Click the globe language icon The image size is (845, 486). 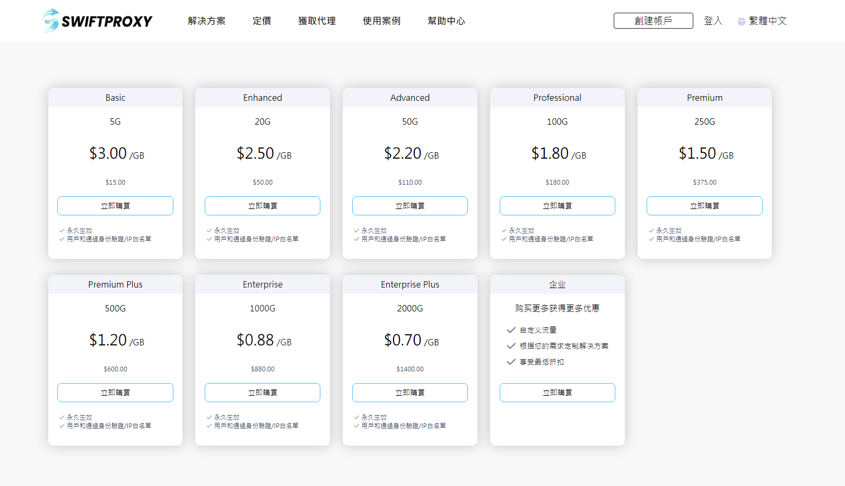pos(741,21)
